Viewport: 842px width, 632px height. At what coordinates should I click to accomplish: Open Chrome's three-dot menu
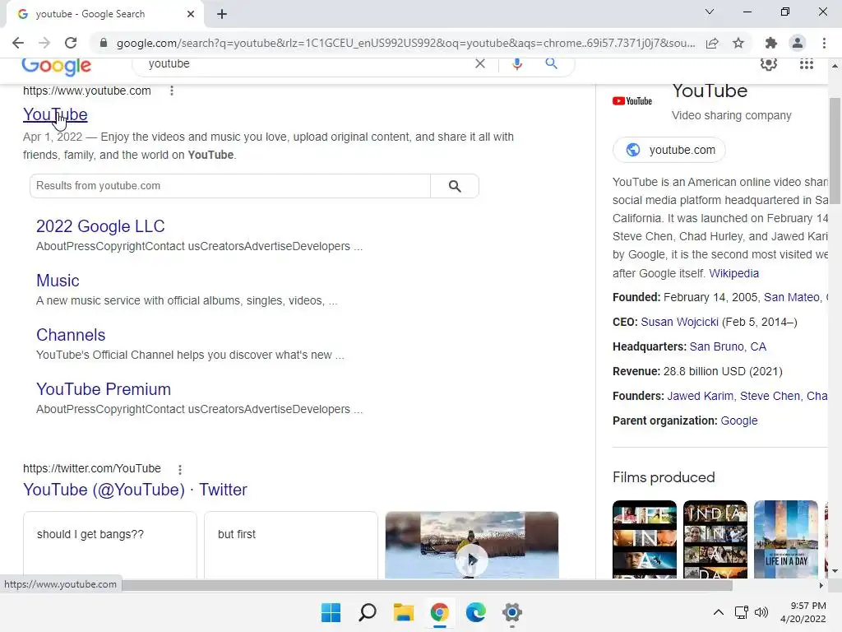(x=824, y=43)
